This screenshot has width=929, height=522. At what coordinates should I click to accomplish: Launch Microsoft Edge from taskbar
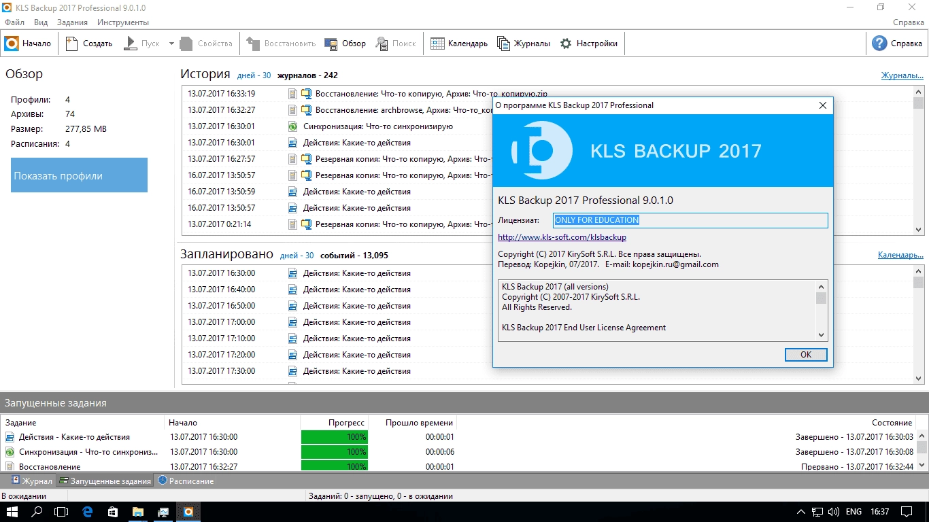pyautogui.click(x=87, y=512)
